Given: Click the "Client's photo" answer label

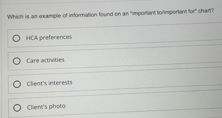Looking at the screenshot, I should pyautogui.click(x=46, y=107).
